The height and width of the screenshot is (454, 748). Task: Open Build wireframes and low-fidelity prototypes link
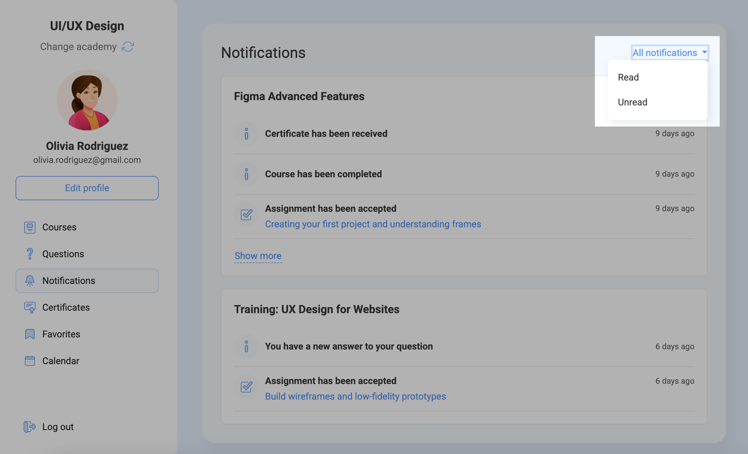coord(355,396)
